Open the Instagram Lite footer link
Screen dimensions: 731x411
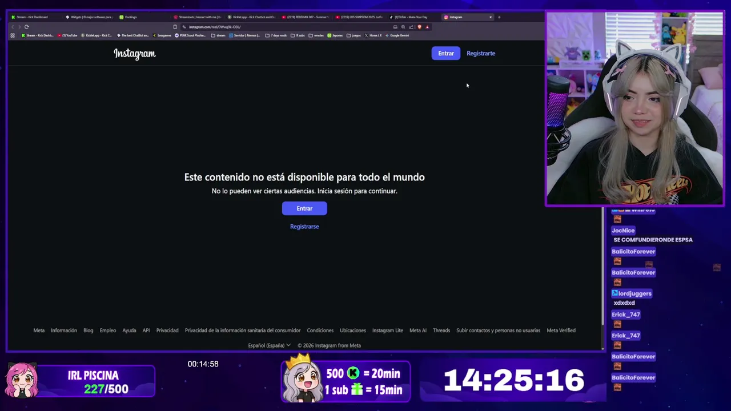pos(388,331)
